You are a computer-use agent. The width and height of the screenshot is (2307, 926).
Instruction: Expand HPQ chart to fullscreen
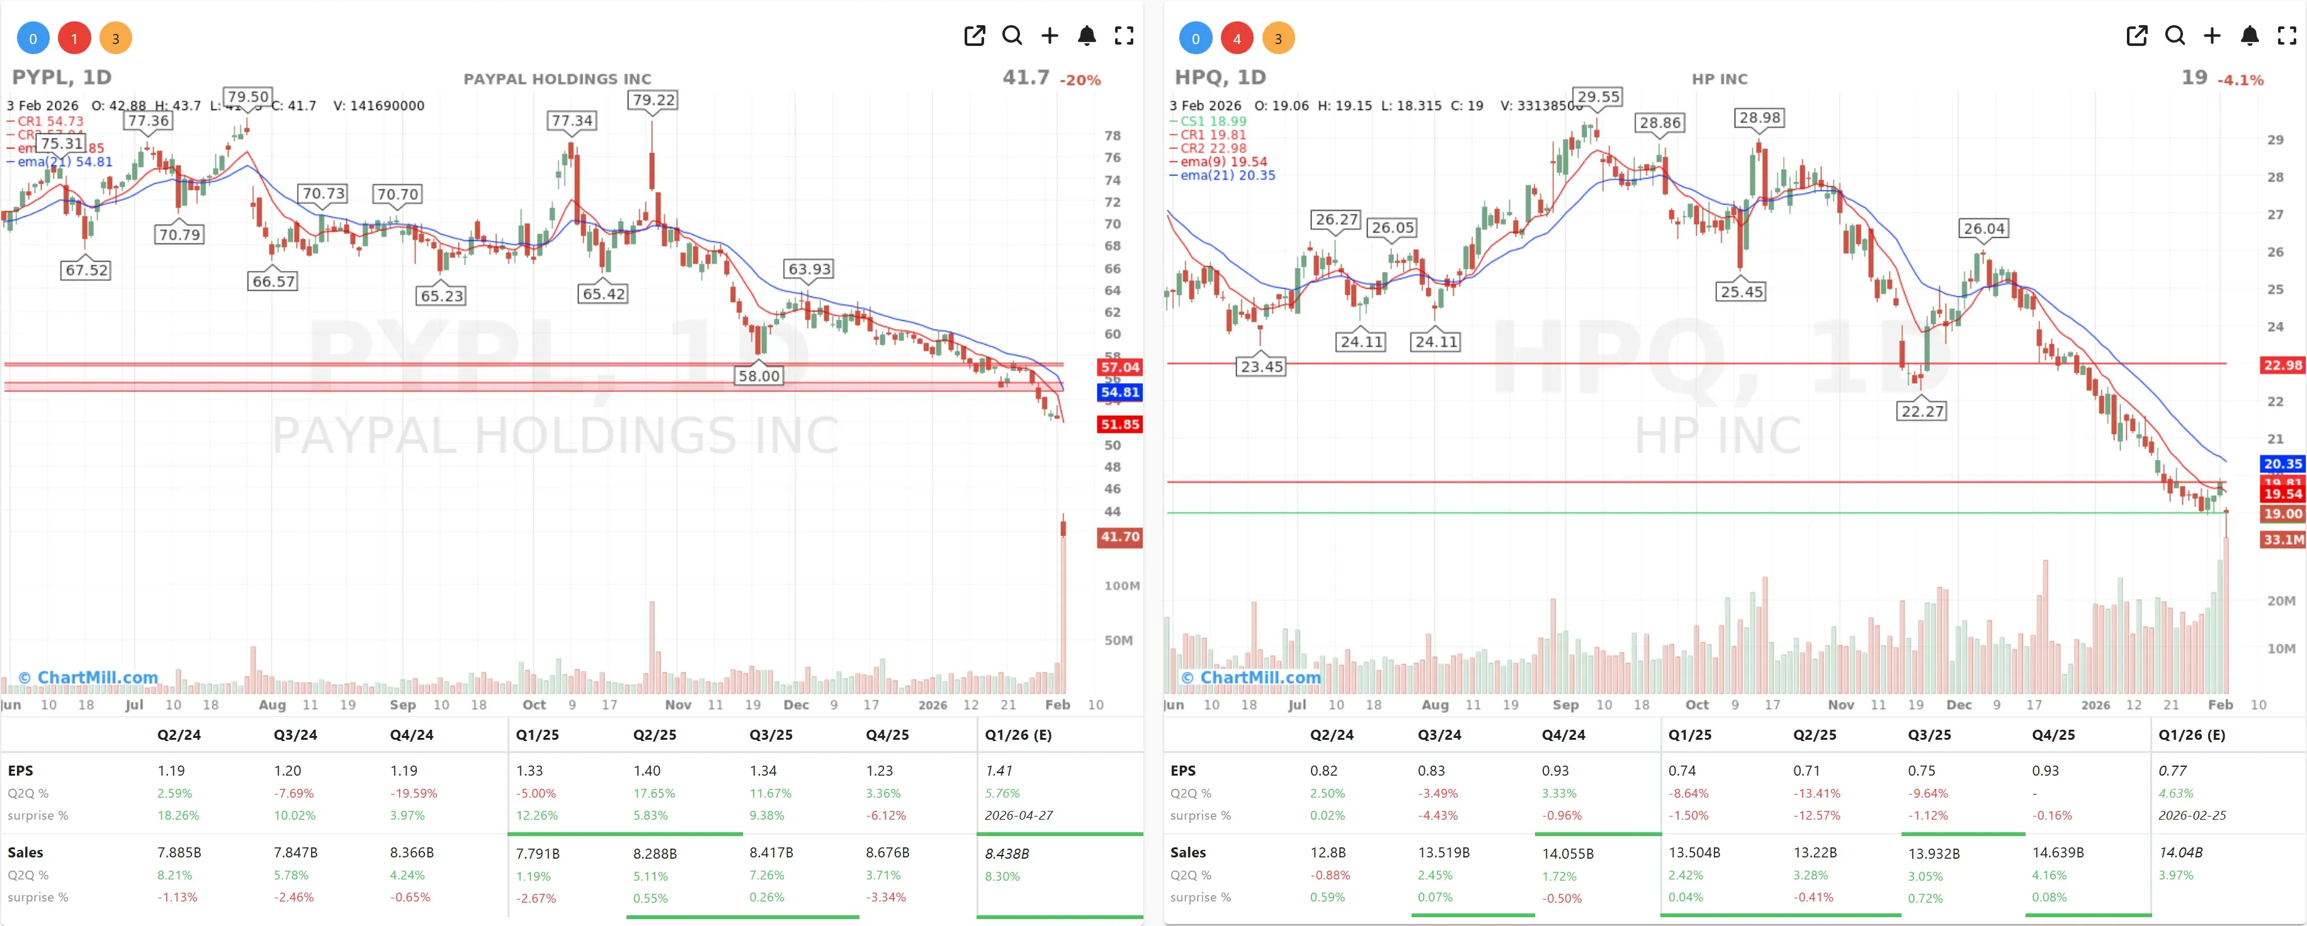pyautogui.click(x=2287, y=36)
